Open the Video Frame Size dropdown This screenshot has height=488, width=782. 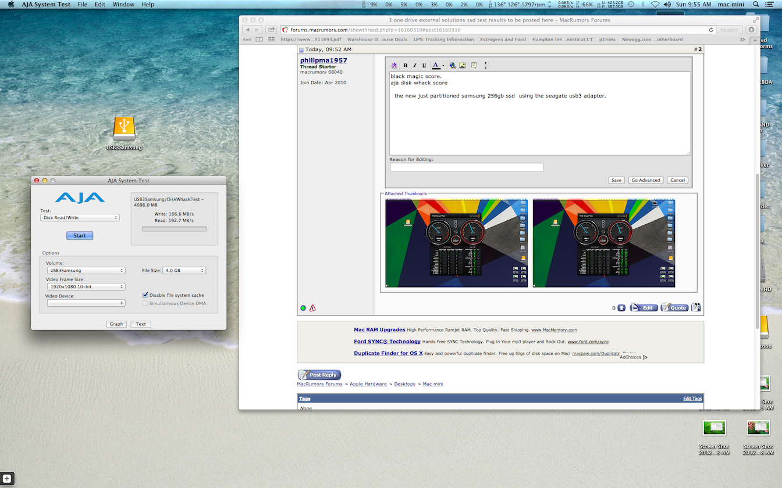tap(86, 286)
